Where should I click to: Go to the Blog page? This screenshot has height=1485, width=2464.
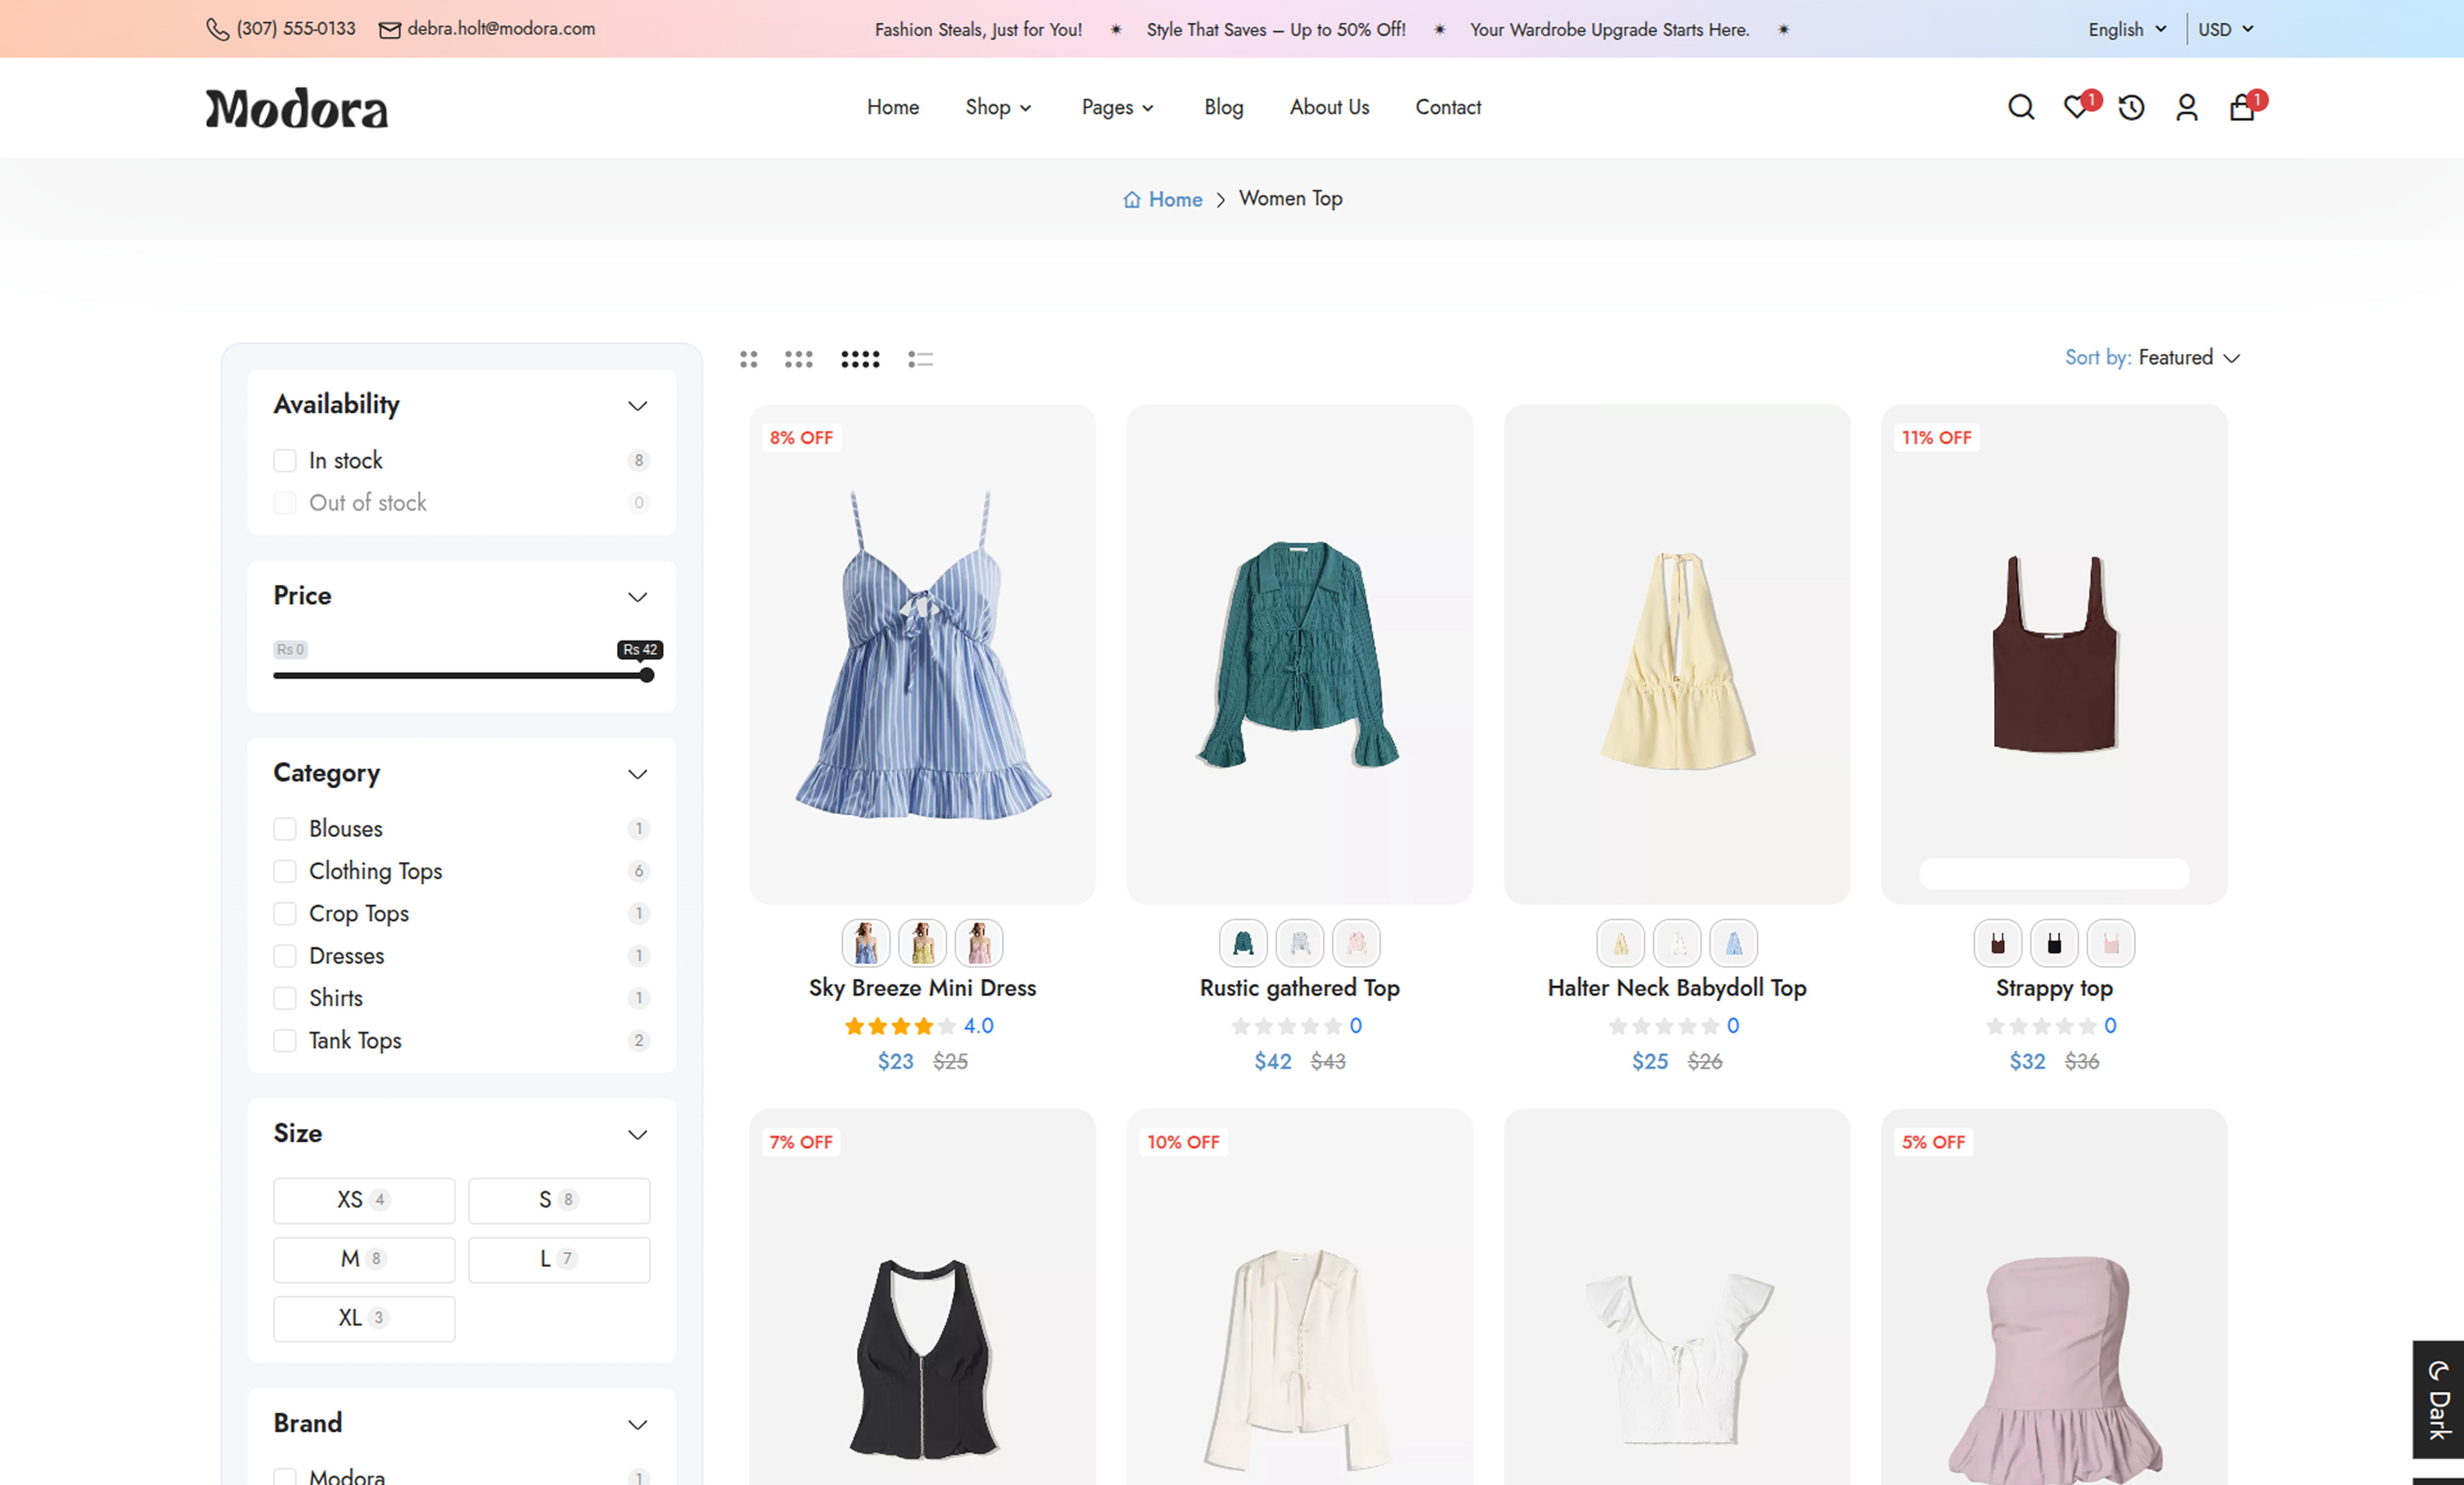pyautogui.click(x=1223, y=107)
